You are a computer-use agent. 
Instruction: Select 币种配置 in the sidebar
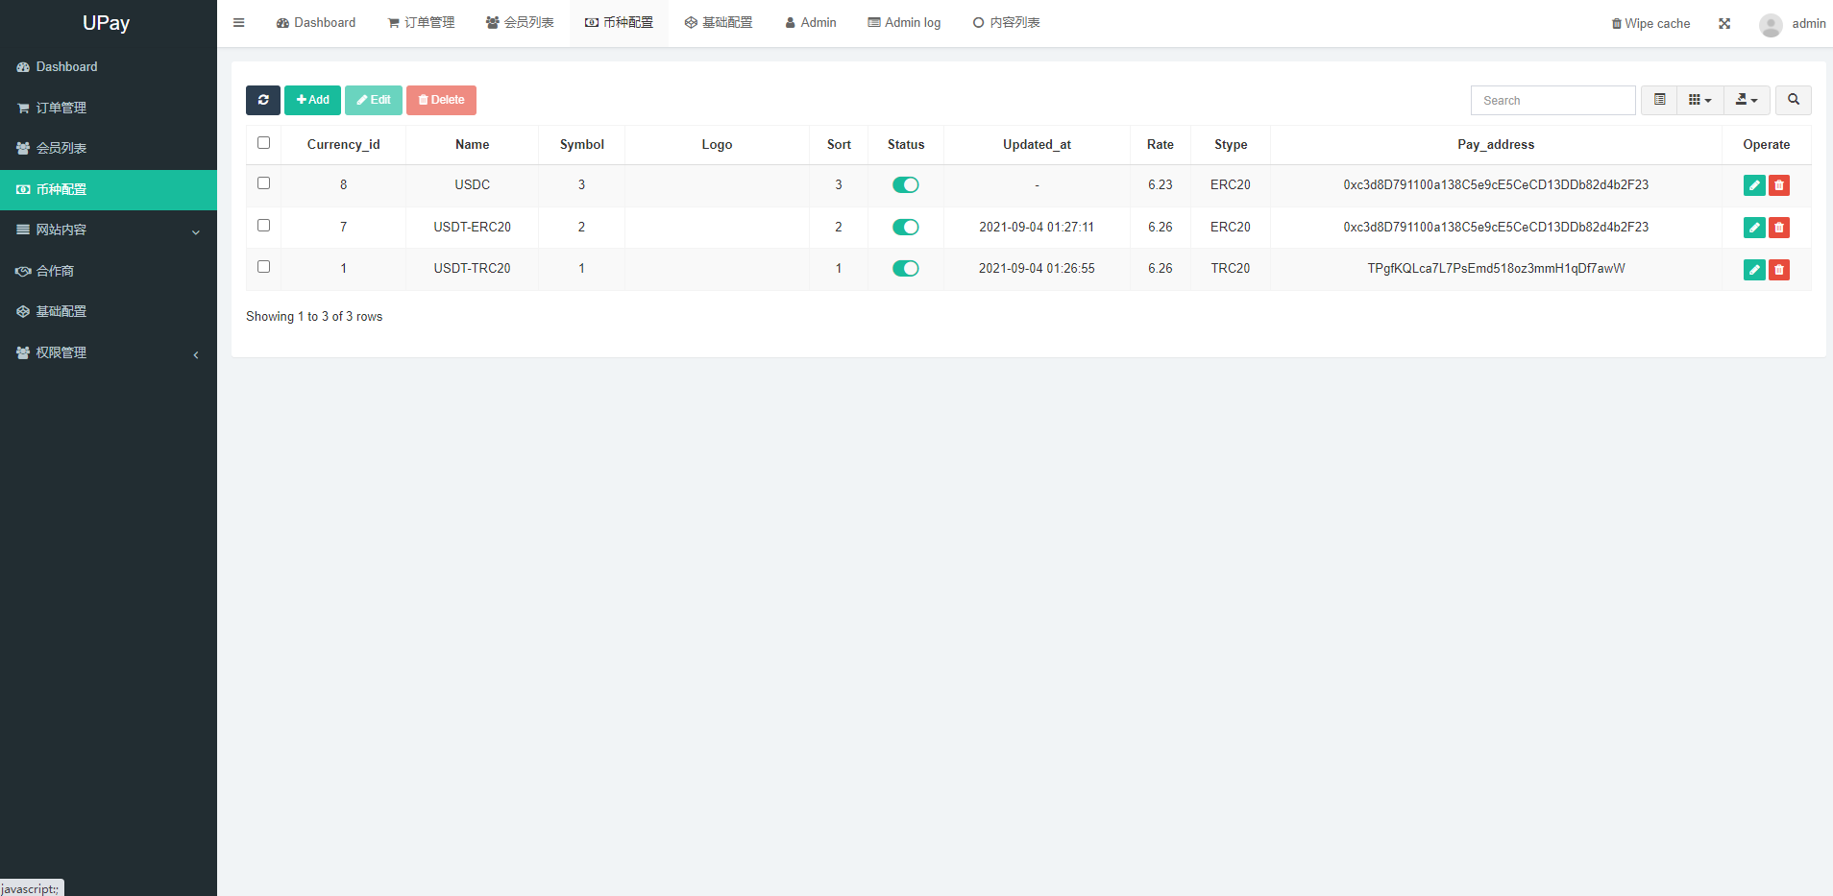(109, 189)
